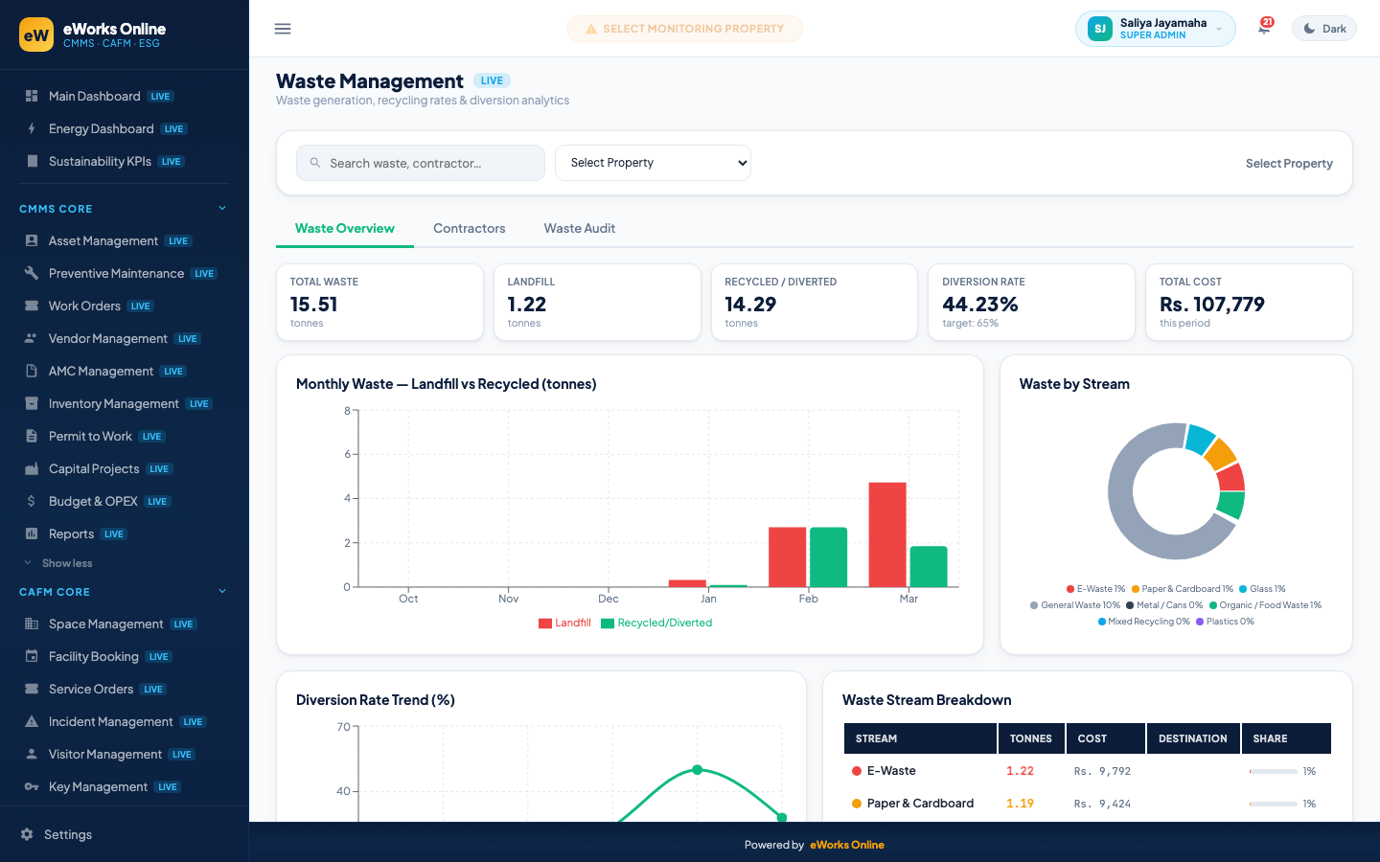The height and width of the screenshot is (862, 1380).
Task: Open the hamburger menu icon
Action: (283, 29)
